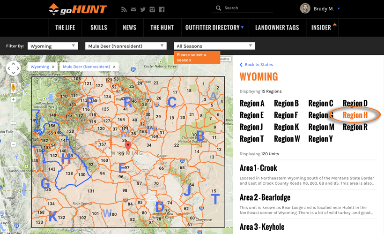Image resolution: width=384 pixels, height=234 pixels.
Task: Open the SKILLS menu item
Action: point(99,28)
